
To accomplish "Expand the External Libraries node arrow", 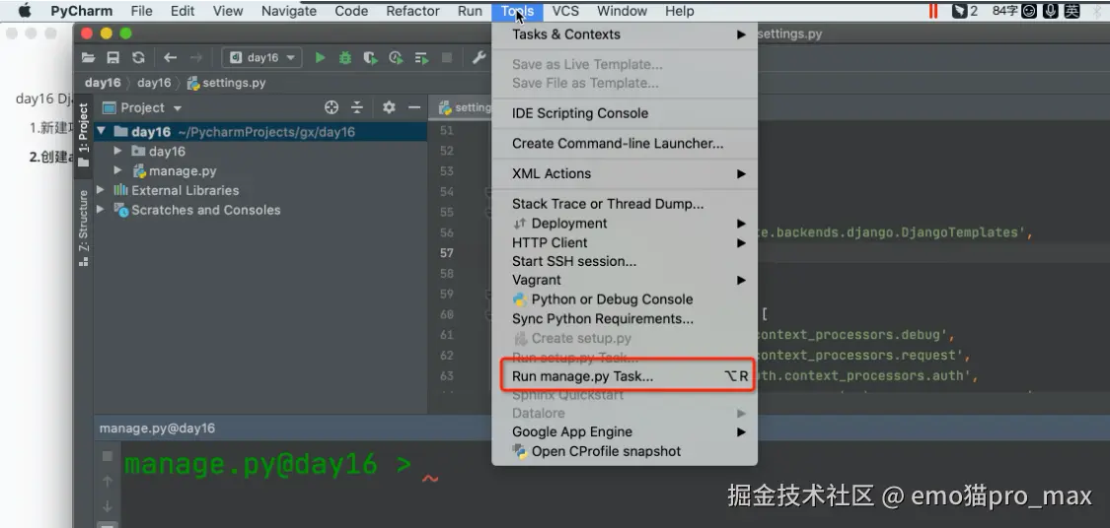I will coord(101,190).
